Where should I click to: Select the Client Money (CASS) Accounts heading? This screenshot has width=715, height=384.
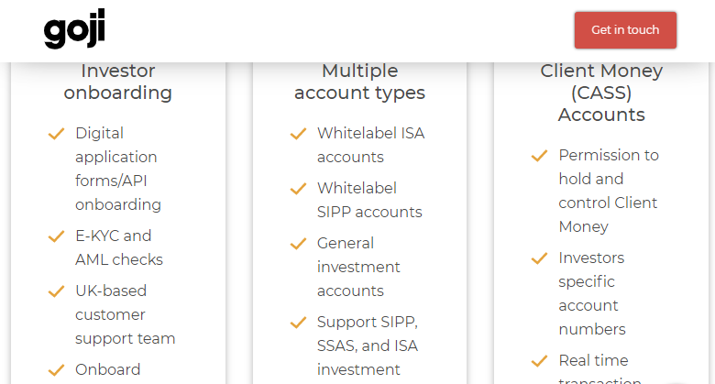(x=601, y=93)
